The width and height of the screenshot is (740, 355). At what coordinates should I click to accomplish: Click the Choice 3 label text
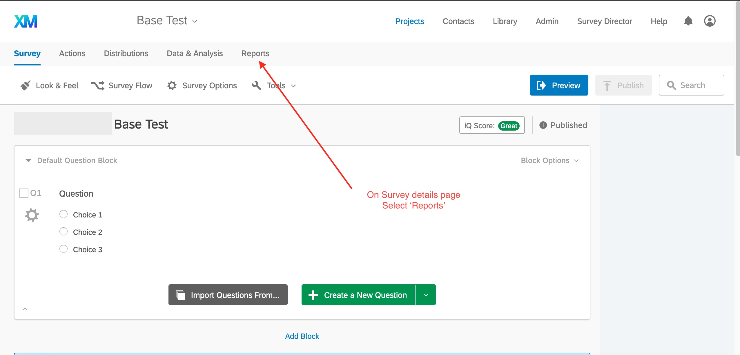coord(88,250)
